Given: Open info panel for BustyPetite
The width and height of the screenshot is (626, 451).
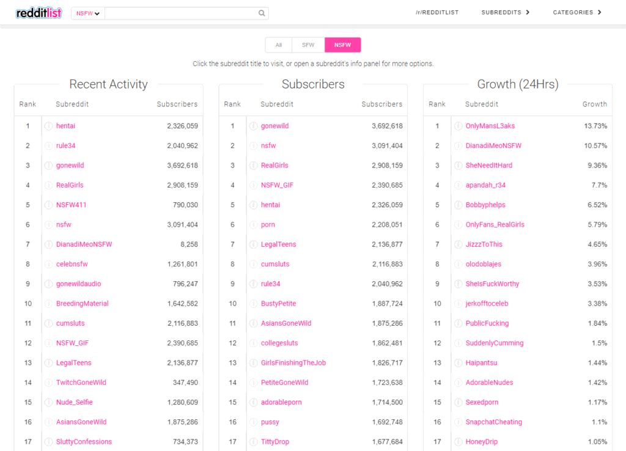Looking at the screenshot, I should tap(254, 304).
